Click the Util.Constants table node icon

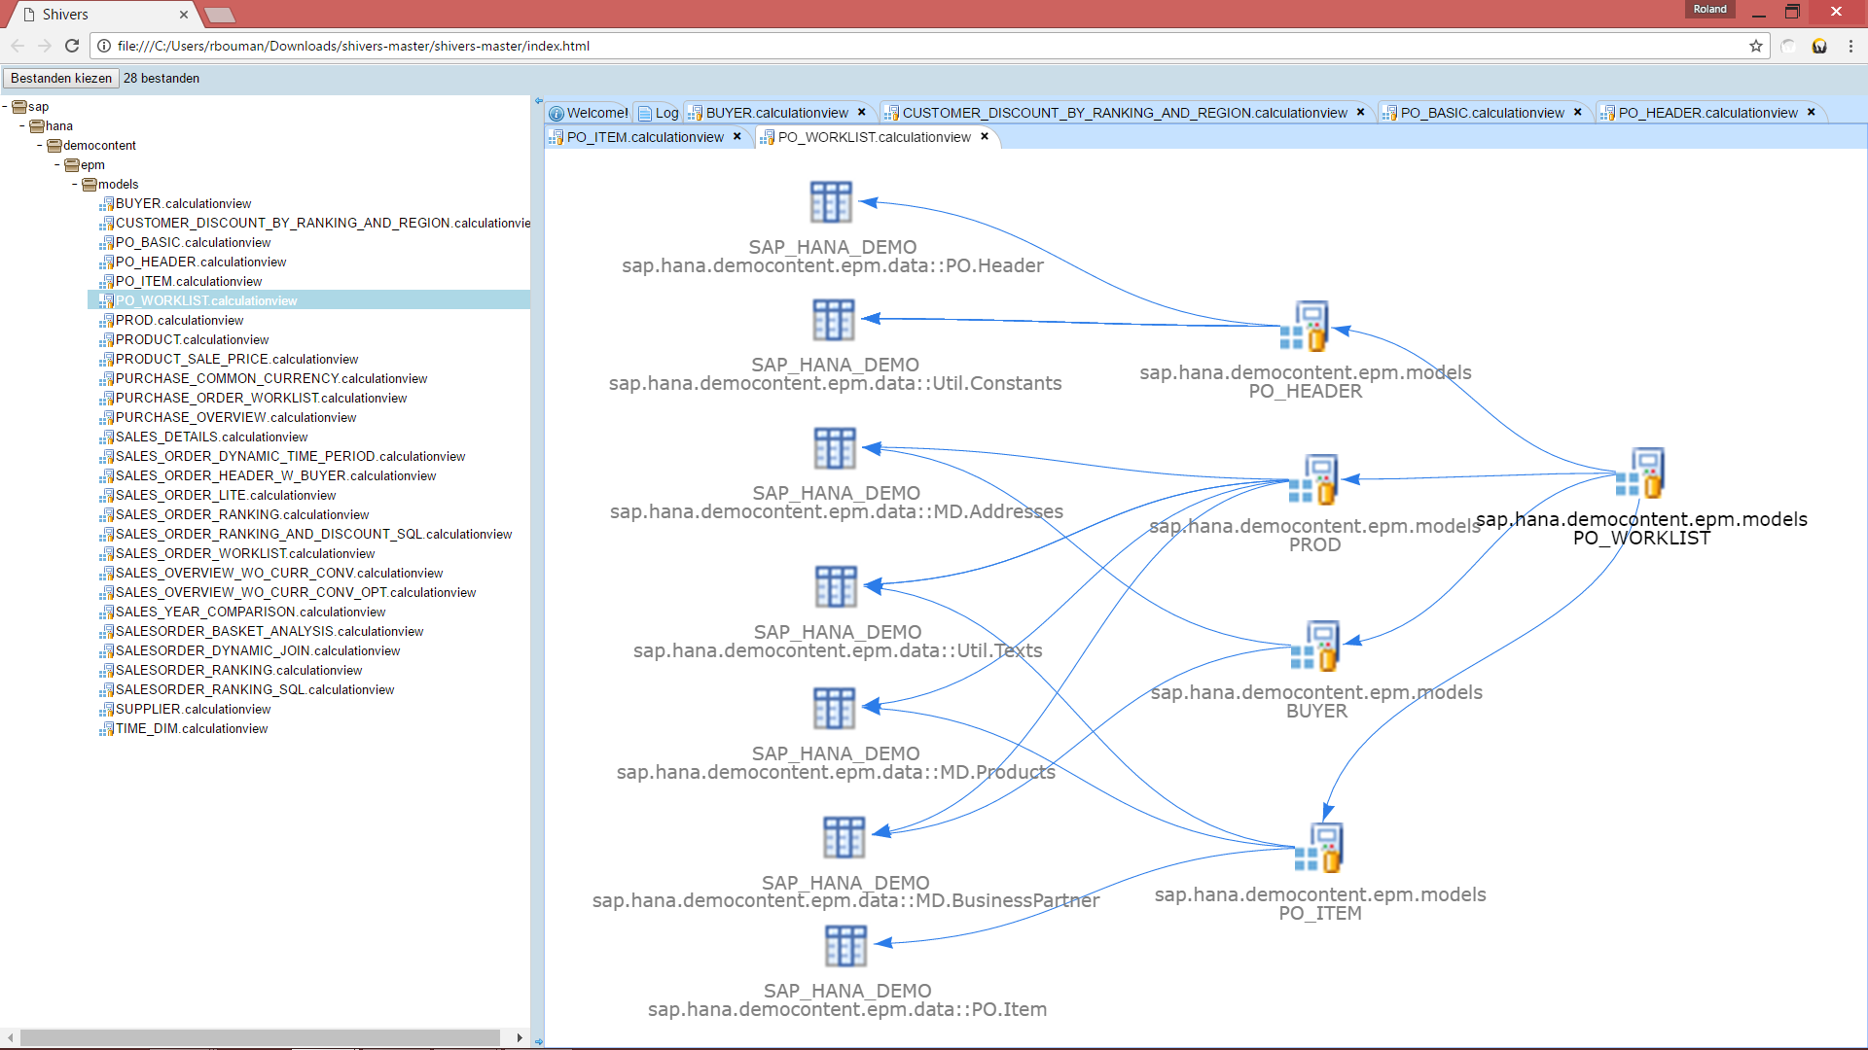click(834, 320)
